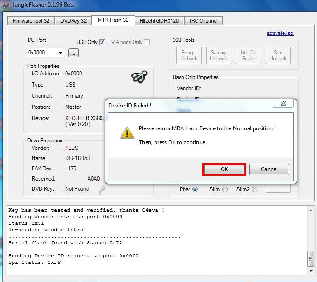Toggle the USB Only checkbox
The width and height of the screenshot is (317, 282).
pyautogui.click(x=102, y=42)
